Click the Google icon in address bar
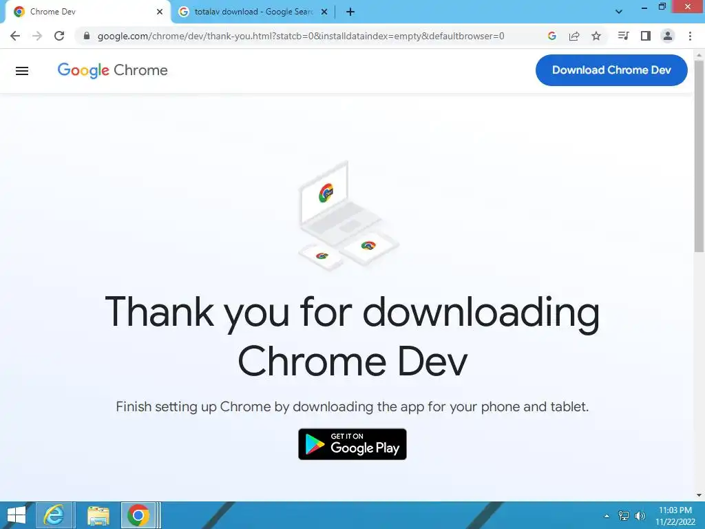The height and width of the screenshot is (529, 705). point(552,36)
